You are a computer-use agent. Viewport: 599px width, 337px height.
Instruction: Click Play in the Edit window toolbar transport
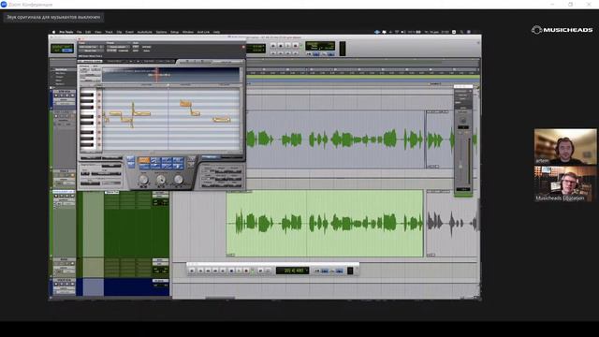click(x=287, y=46)
